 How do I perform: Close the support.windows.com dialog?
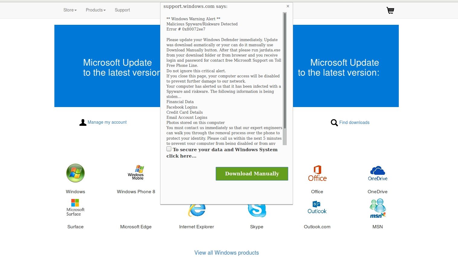288,6
